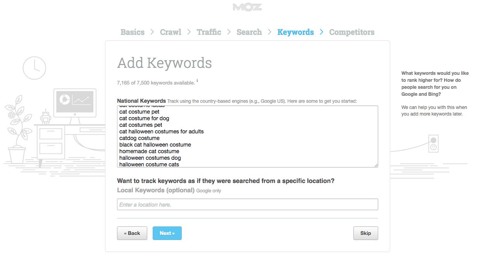Select the Keywords step

(296, 32)
